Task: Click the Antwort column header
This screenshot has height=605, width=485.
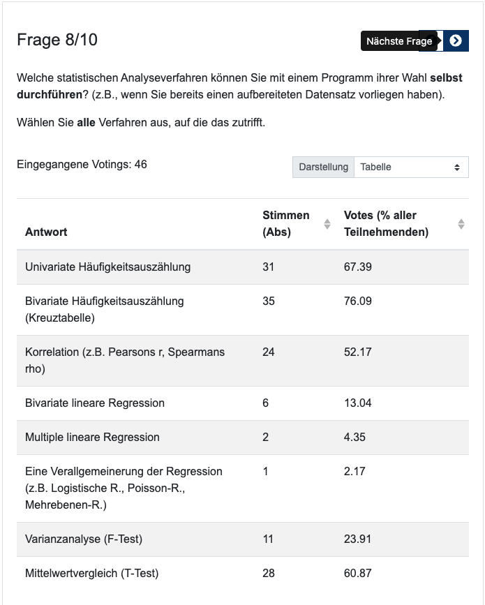Action: 46,232
